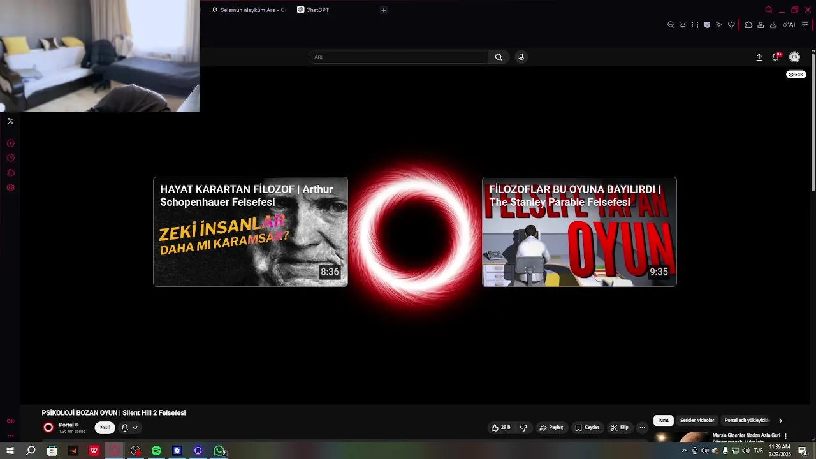
Task: Click the Klip scissors button
Action: coord(619,428)
